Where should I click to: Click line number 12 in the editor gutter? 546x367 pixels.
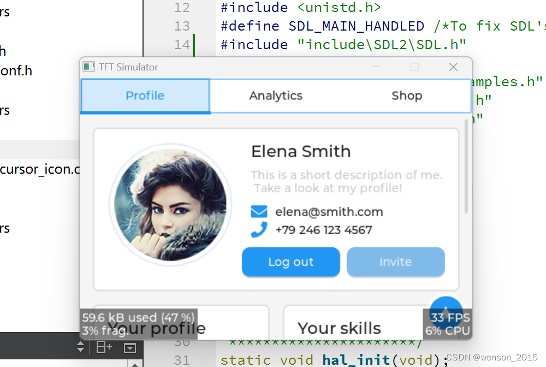[182, 7]
